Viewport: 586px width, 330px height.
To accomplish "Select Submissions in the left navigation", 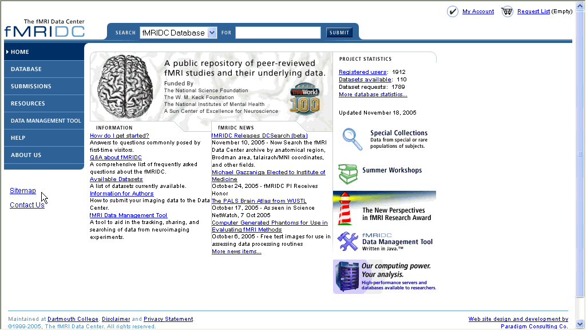I will click(31, 87).
